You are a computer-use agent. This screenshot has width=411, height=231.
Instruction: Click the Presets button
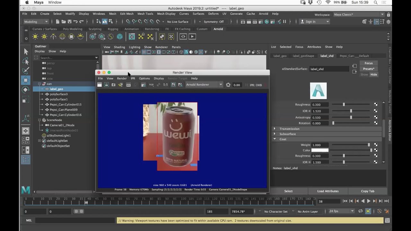point(369,69)
